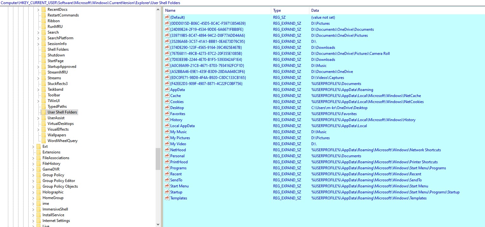Click the string icon beside NetHood value

coord(167,150)
